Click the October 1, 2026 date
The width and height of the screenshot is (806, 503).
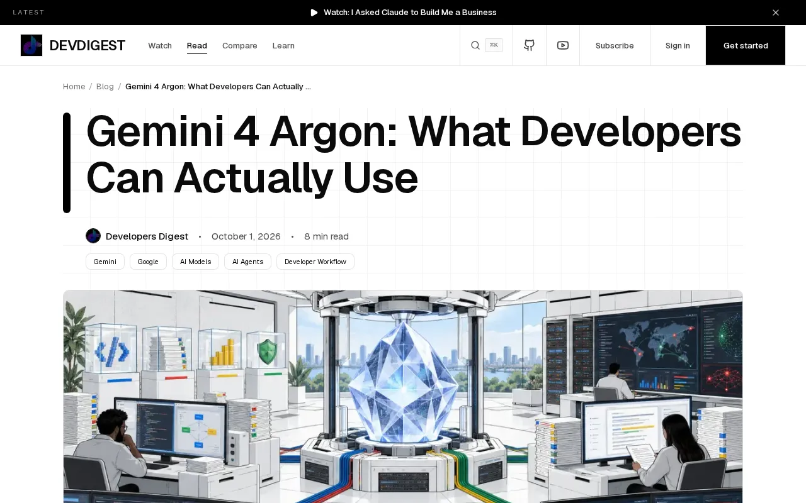[x=246, y=236]
